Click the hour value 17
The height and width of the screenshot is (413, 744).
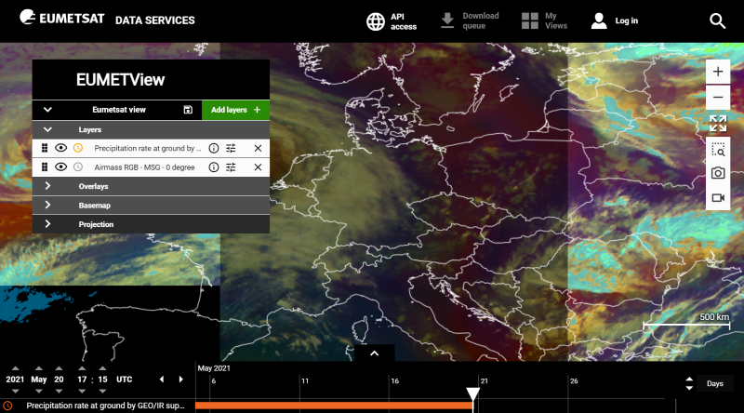click(82, 380)
